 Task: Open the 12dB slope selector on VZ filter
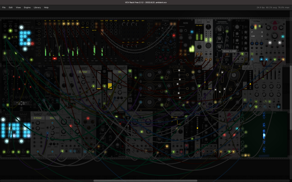tap(256, 36)
